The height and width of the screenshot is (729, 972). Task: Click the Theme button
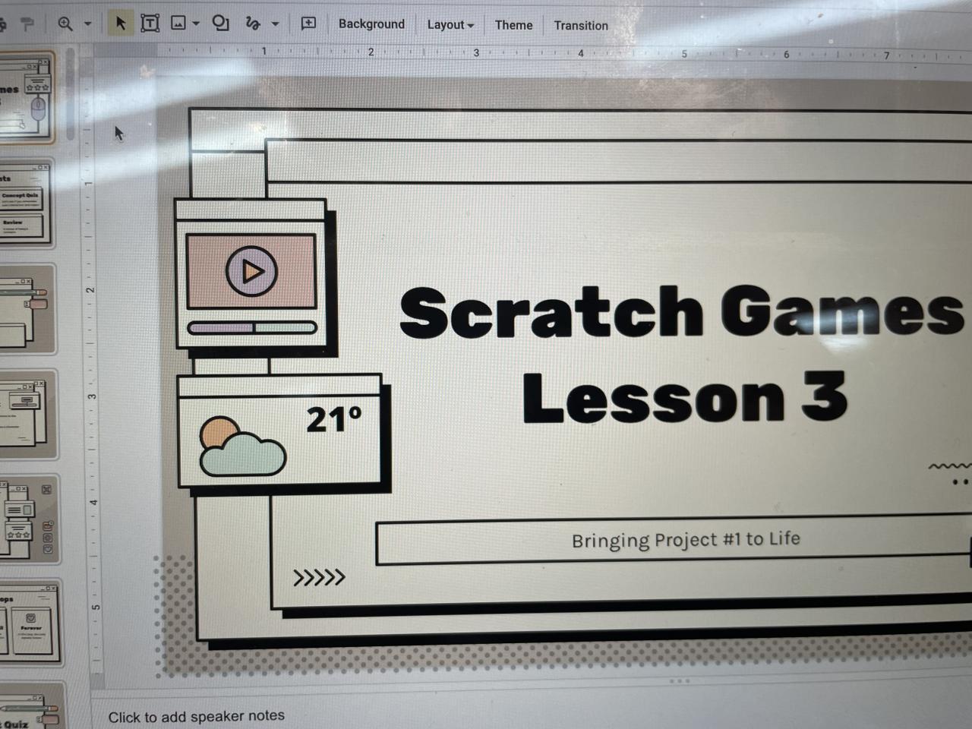(x=514, y=25)
